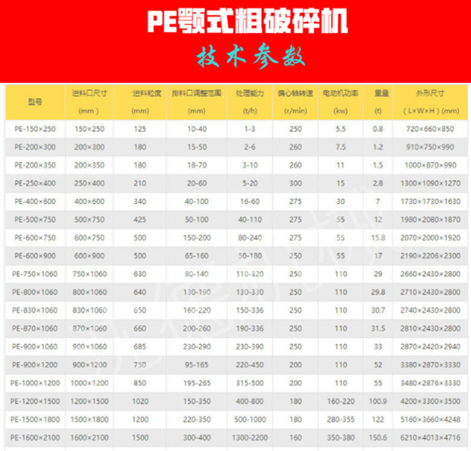This screenshot has height=451, width=471.
Task: Select the 进料口尺寸 column header
Action: (90, 93)
